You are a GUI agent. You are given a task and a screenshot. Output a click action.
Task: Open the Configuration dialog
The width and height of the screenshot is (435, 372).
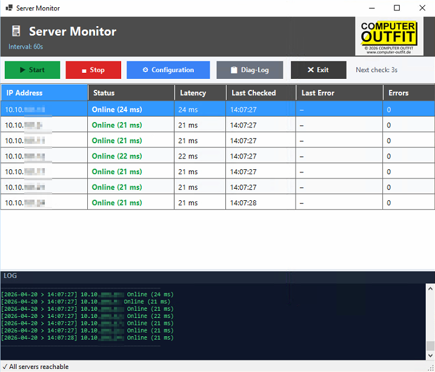tap(168, 70)
